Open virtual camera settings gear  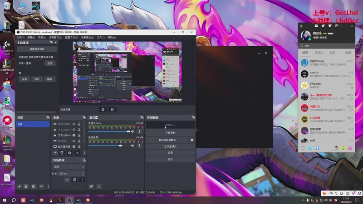(x=192, y=140)
